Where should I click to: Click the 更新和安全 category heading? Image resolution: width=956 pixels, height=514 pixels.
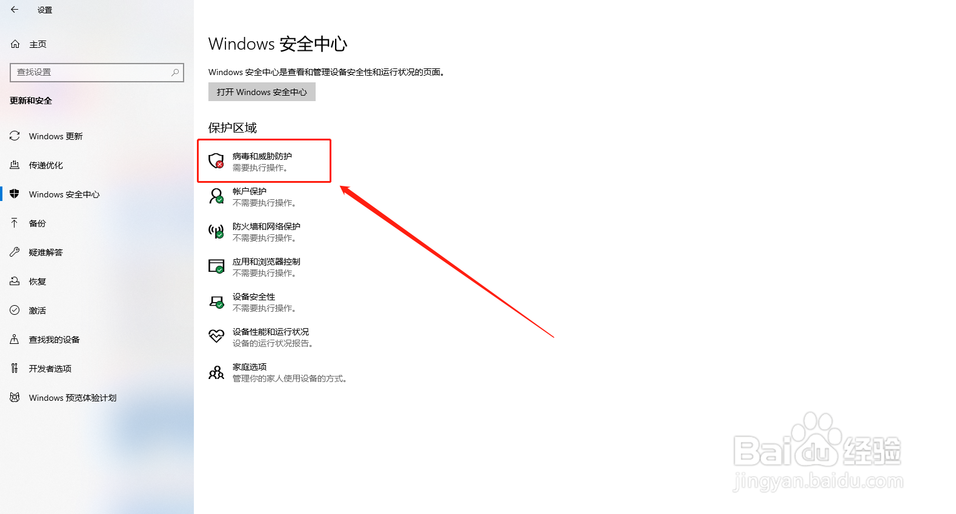31,100
